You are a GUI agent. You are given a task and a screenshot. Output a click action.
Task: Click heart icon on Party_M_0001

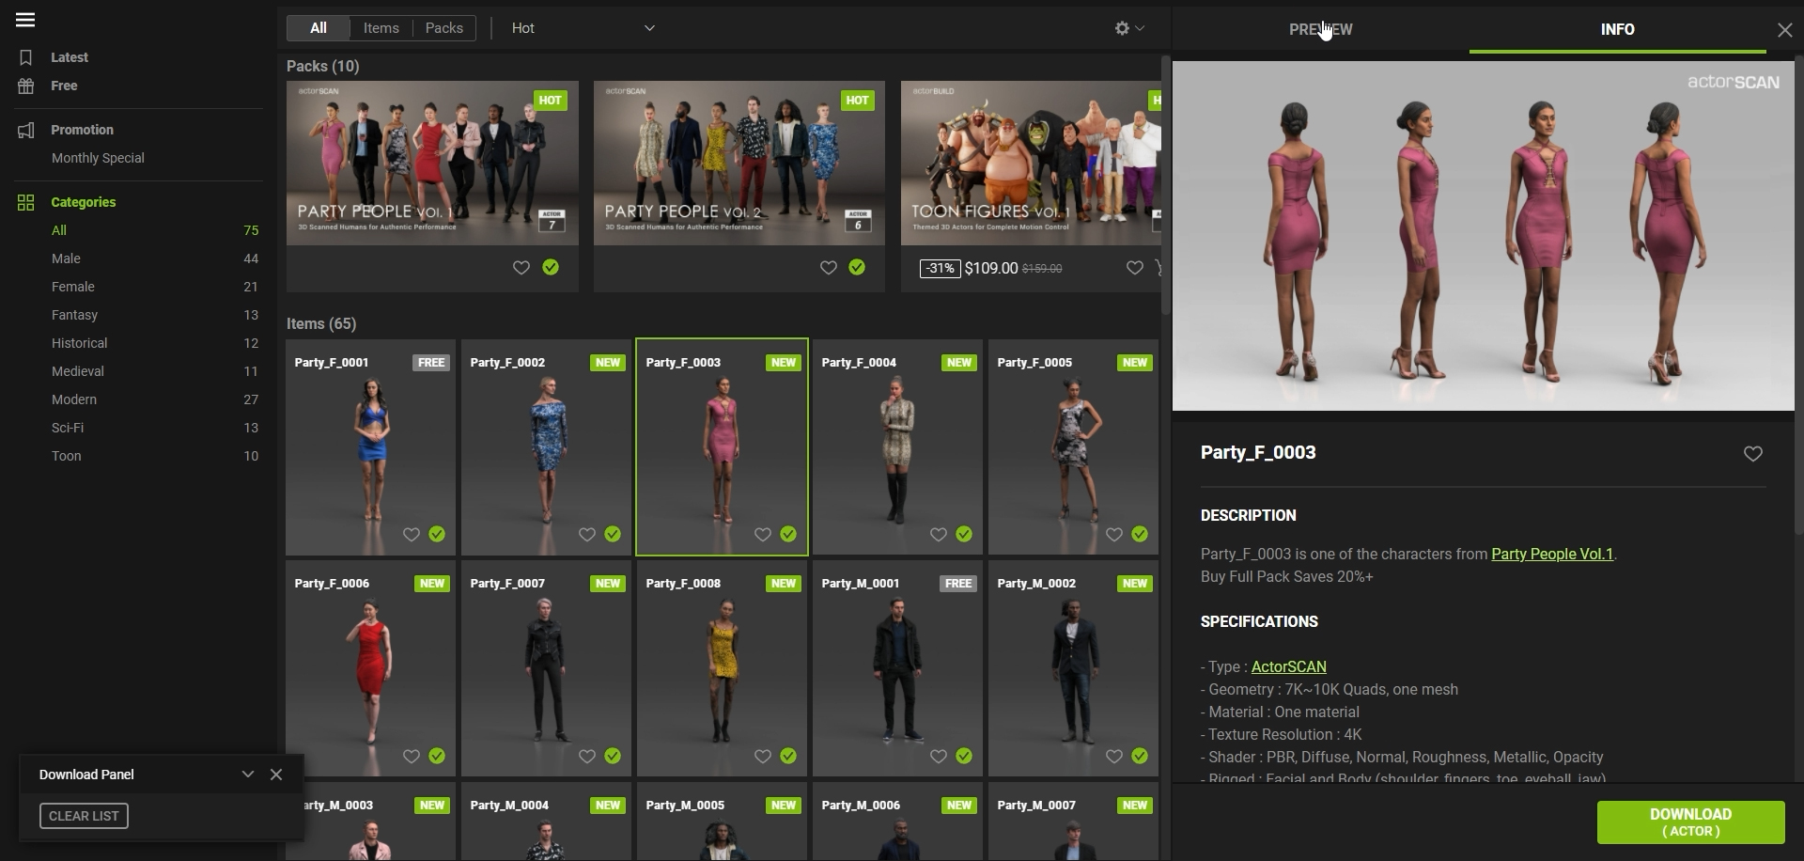coord(939,757)
